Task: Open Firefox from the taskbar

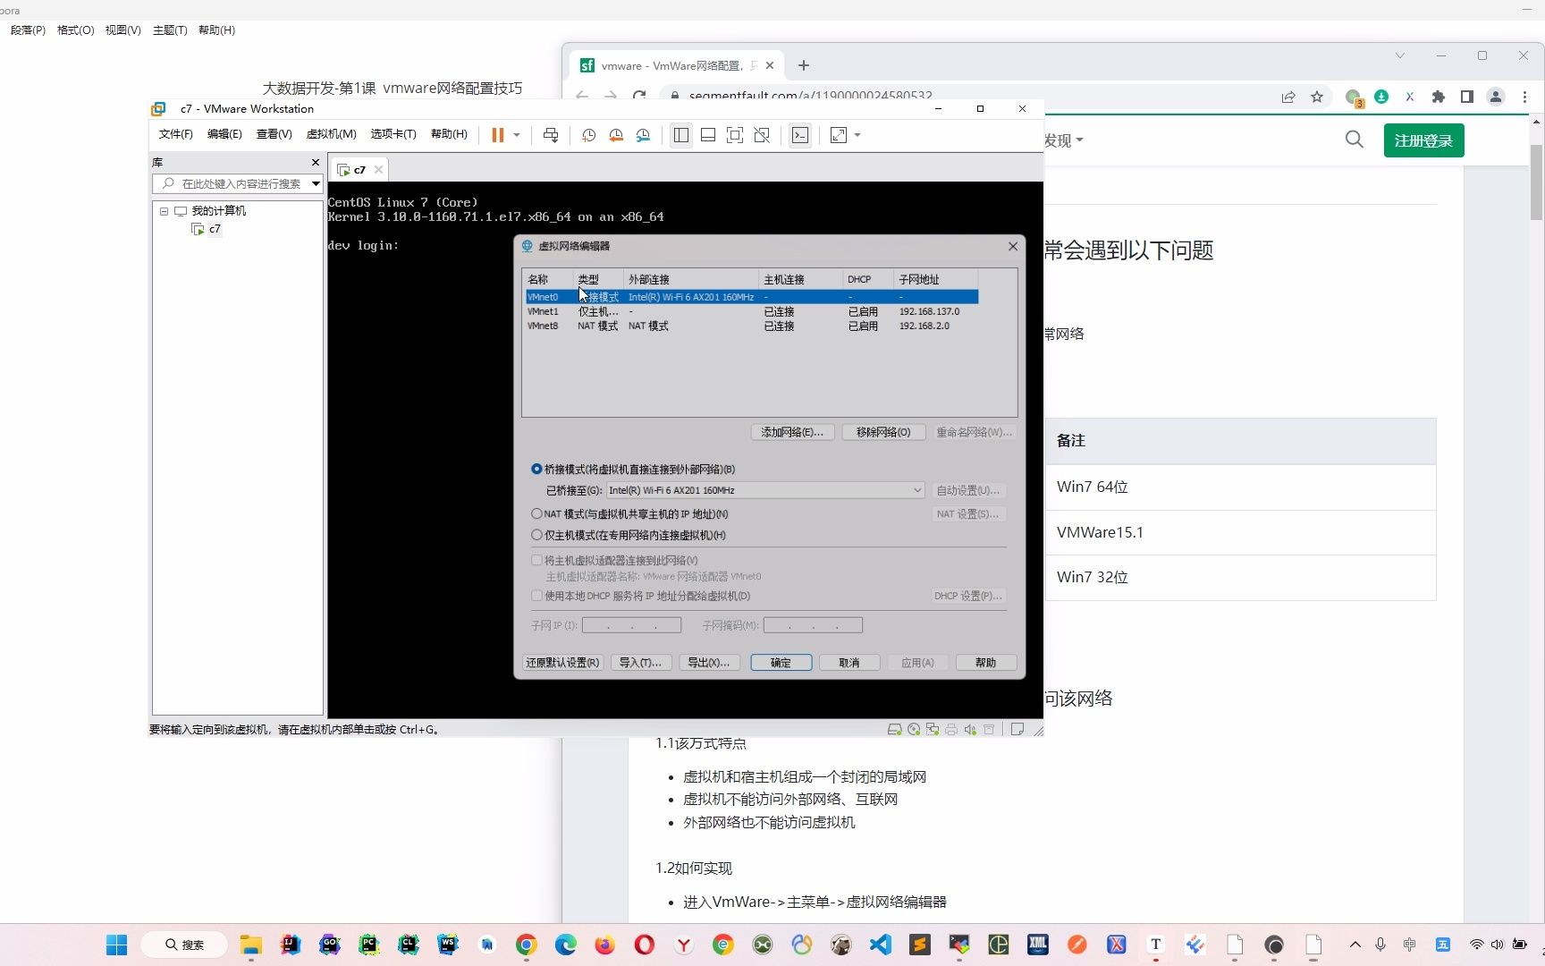Action: (x=605, y=945)
